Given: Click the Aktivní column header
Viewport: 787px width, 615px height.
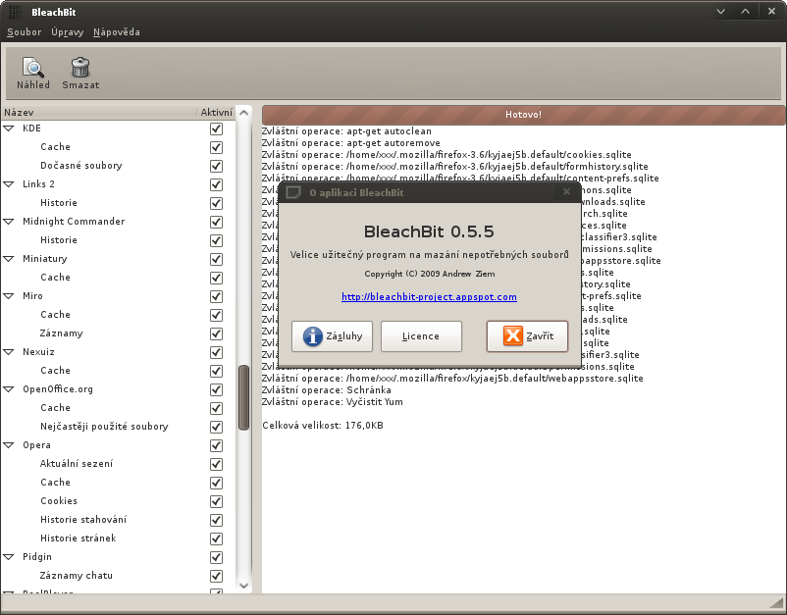Looking at the screenshot, I should tap(216, 113).
